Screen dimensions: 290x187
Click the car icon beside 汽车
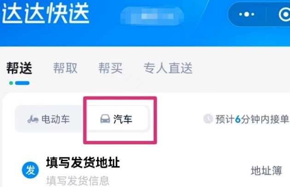point(105,119)
